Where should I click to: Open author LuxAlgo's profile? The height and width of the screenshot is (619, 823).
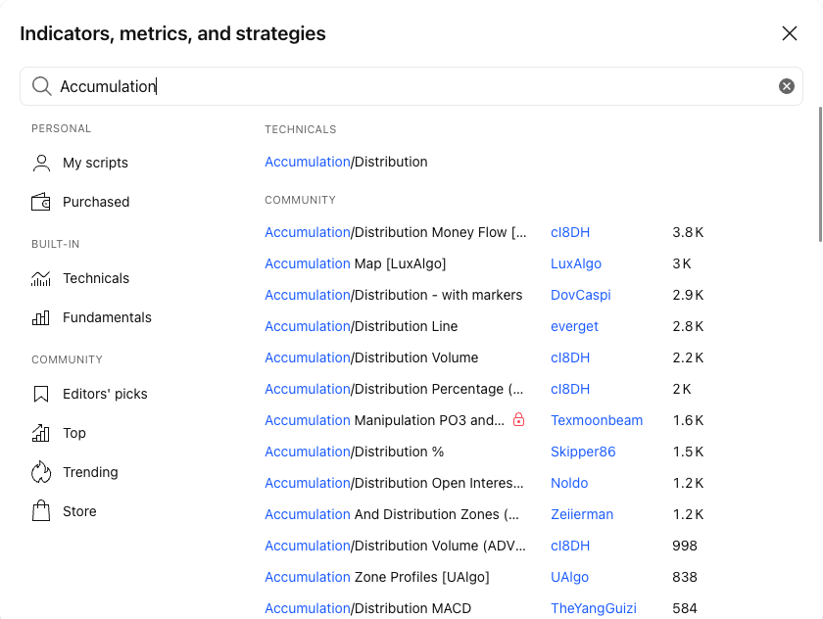(x=576, y=263)
